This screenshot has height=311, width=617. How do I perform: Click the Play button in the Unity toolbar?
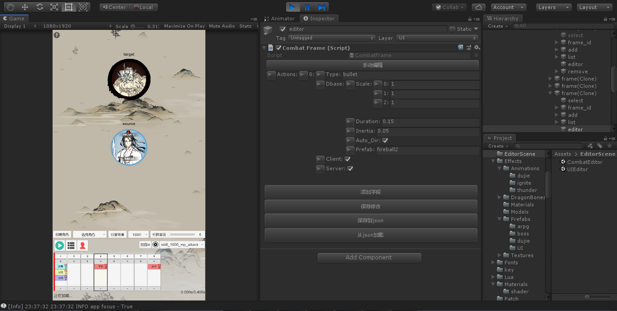(x=292, y=7)
